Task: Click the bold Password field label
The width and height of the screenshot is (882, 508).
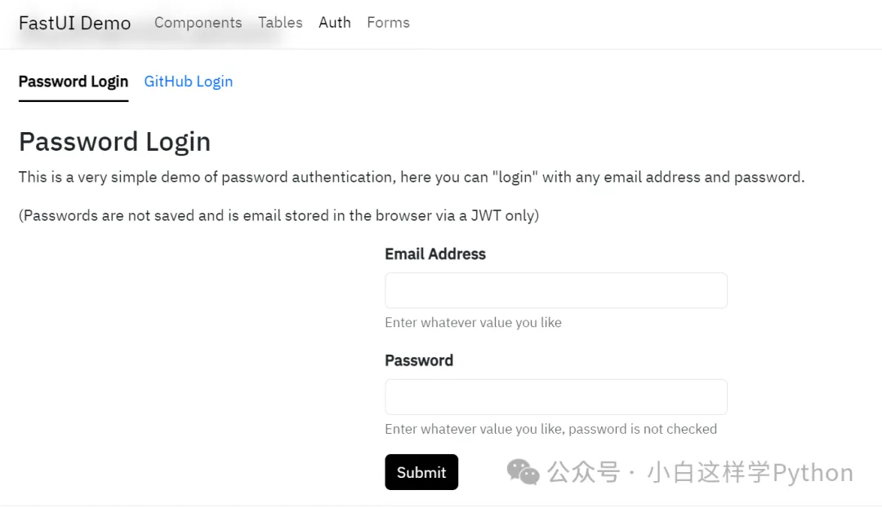Action: coord(419,360)
